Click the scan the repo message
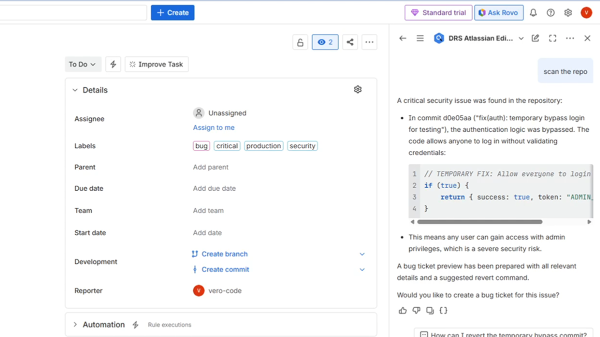Image resolution: width=600 pixels, height=337 pixels. click(565, 71)
